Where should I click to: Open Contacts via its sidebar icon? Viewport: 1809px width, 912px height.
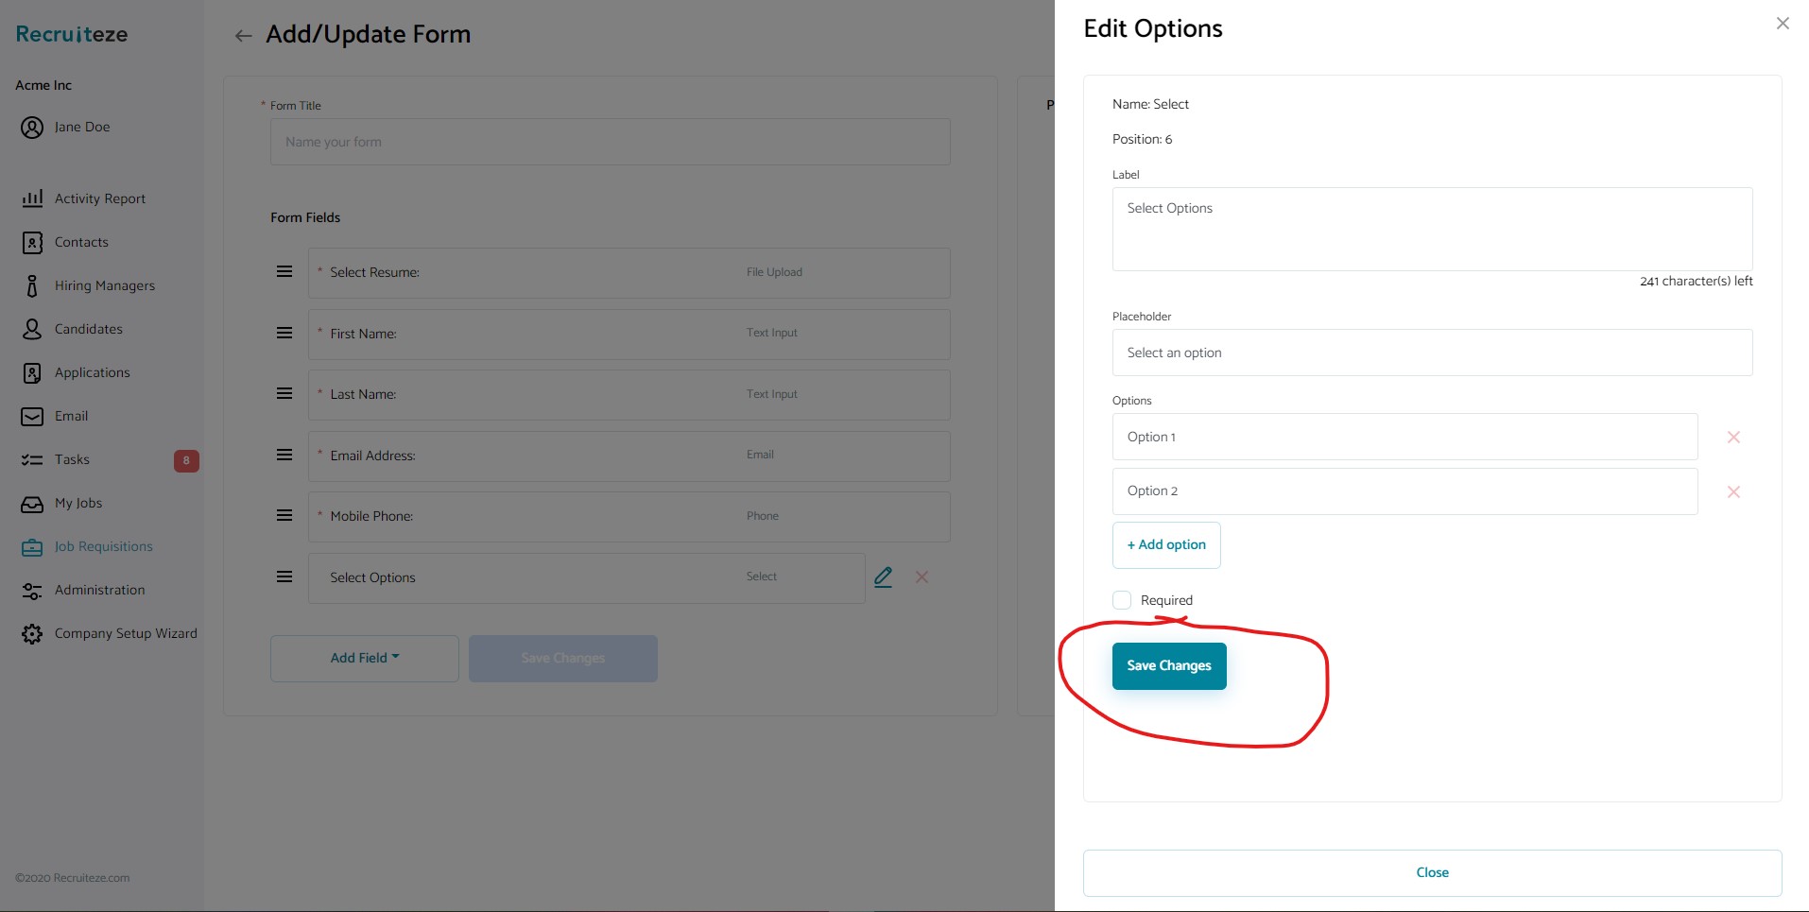pyautogui.click(x=33, y=242)
